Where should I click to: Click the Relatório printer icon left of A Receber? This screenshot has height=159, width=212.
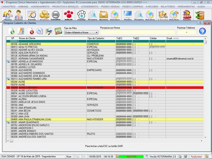coord(150,15)
